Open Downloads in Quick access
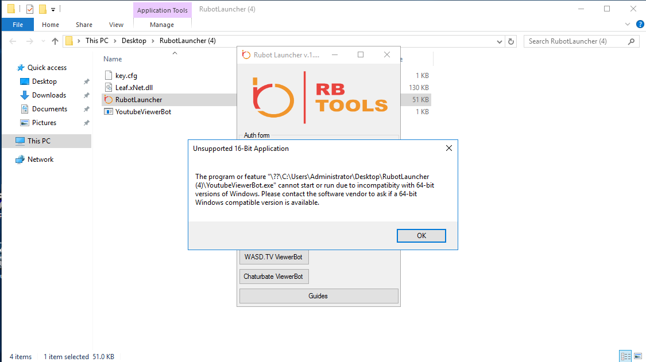 (x=49, y=95)
